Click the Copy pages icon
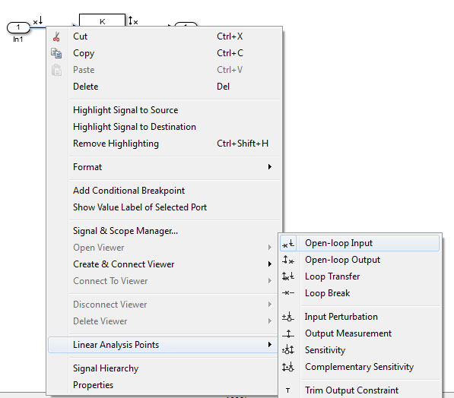Viewport: 454px width, 398px height. point(56,53)
